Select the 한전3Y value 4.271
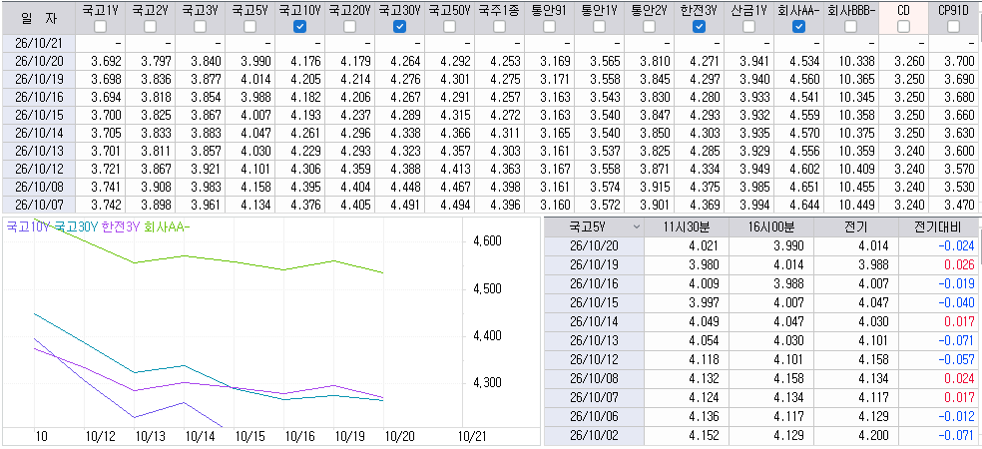982x449 pixels. [705, 61]
